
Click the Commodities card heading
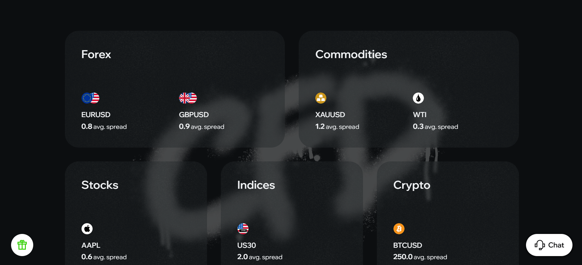(x=351, y=54)
